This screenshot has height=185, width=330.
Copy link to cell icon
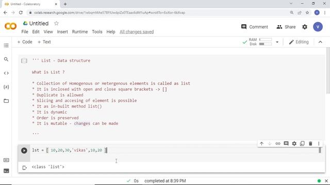pos(278,144)
